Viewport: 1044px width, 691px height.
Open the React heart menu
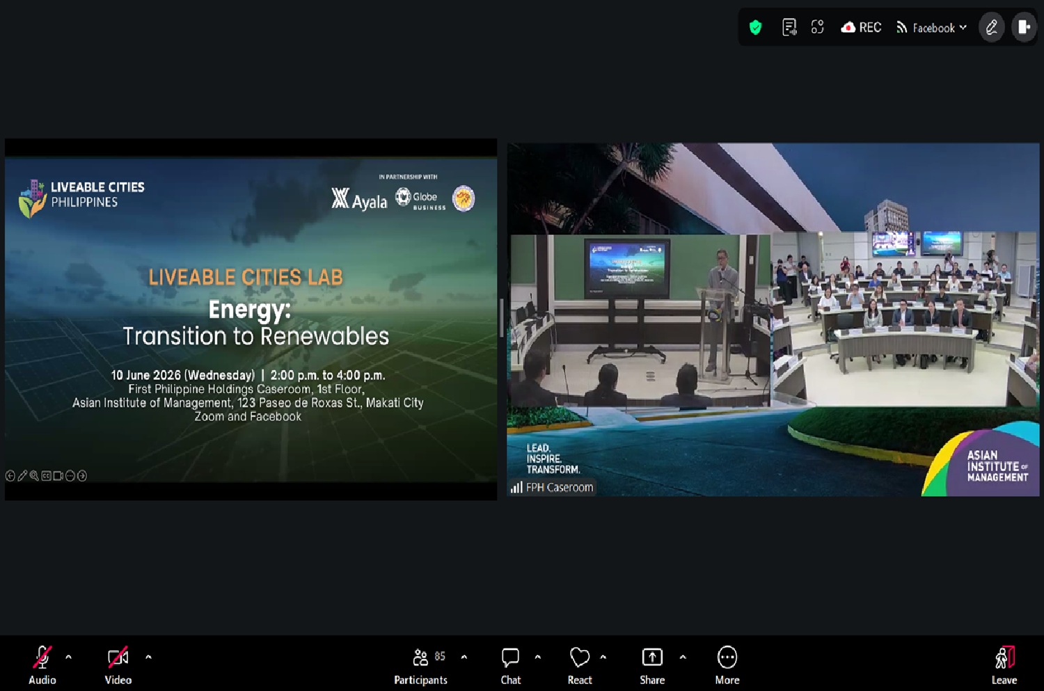click(580, 665)
